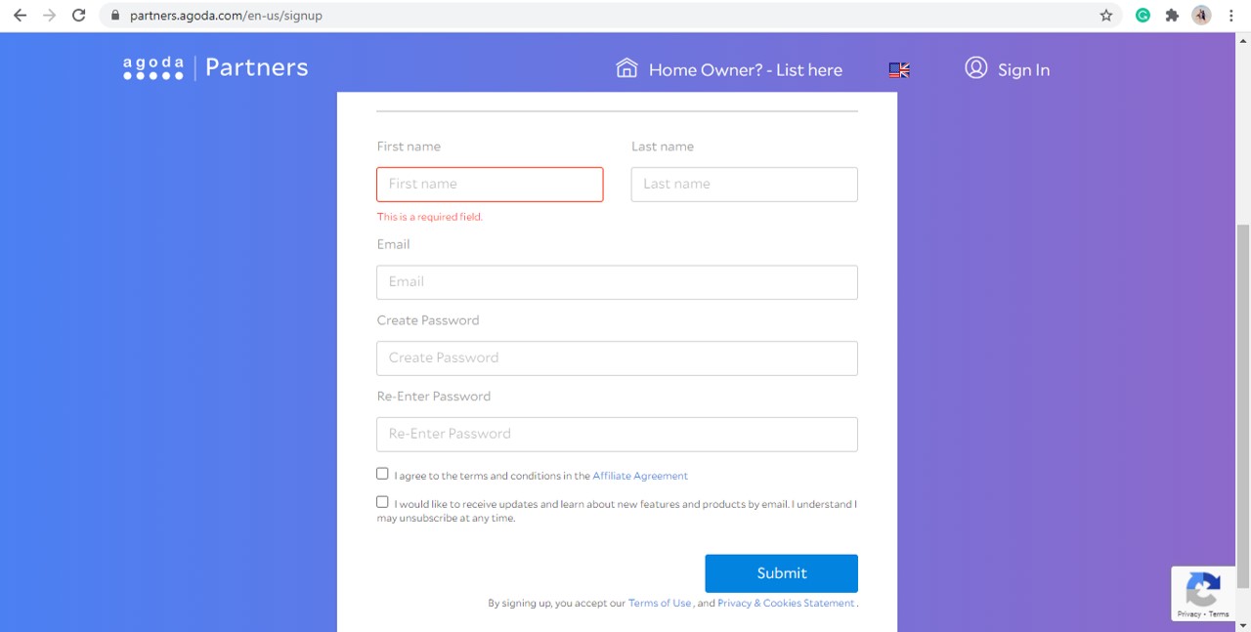
Task: Click the Sign In user icon
Action: (x=975, y=67)
